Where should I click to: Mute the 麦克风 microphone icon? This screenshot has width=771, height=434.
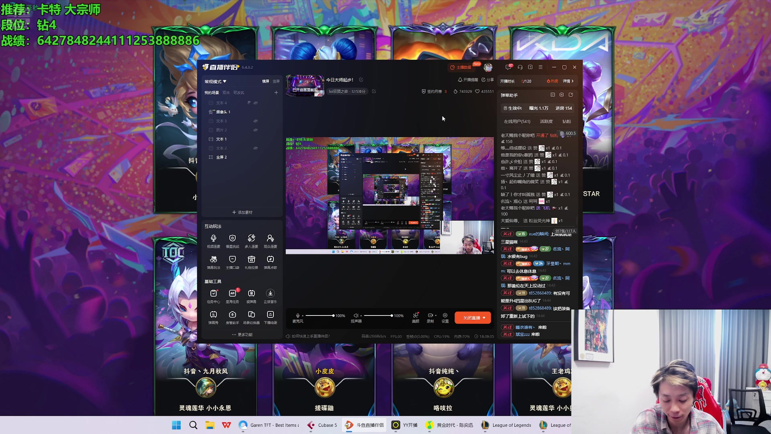coord(298,315)
